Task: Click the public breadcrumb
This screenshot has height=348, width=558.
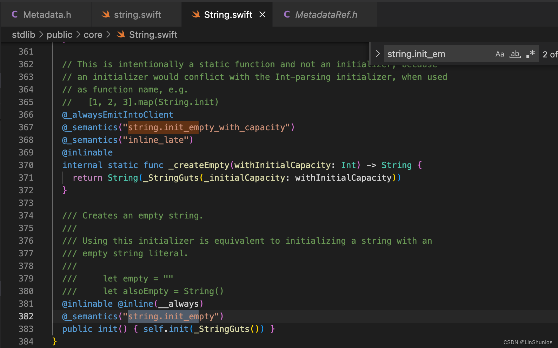Action: [x=59, y=35]
